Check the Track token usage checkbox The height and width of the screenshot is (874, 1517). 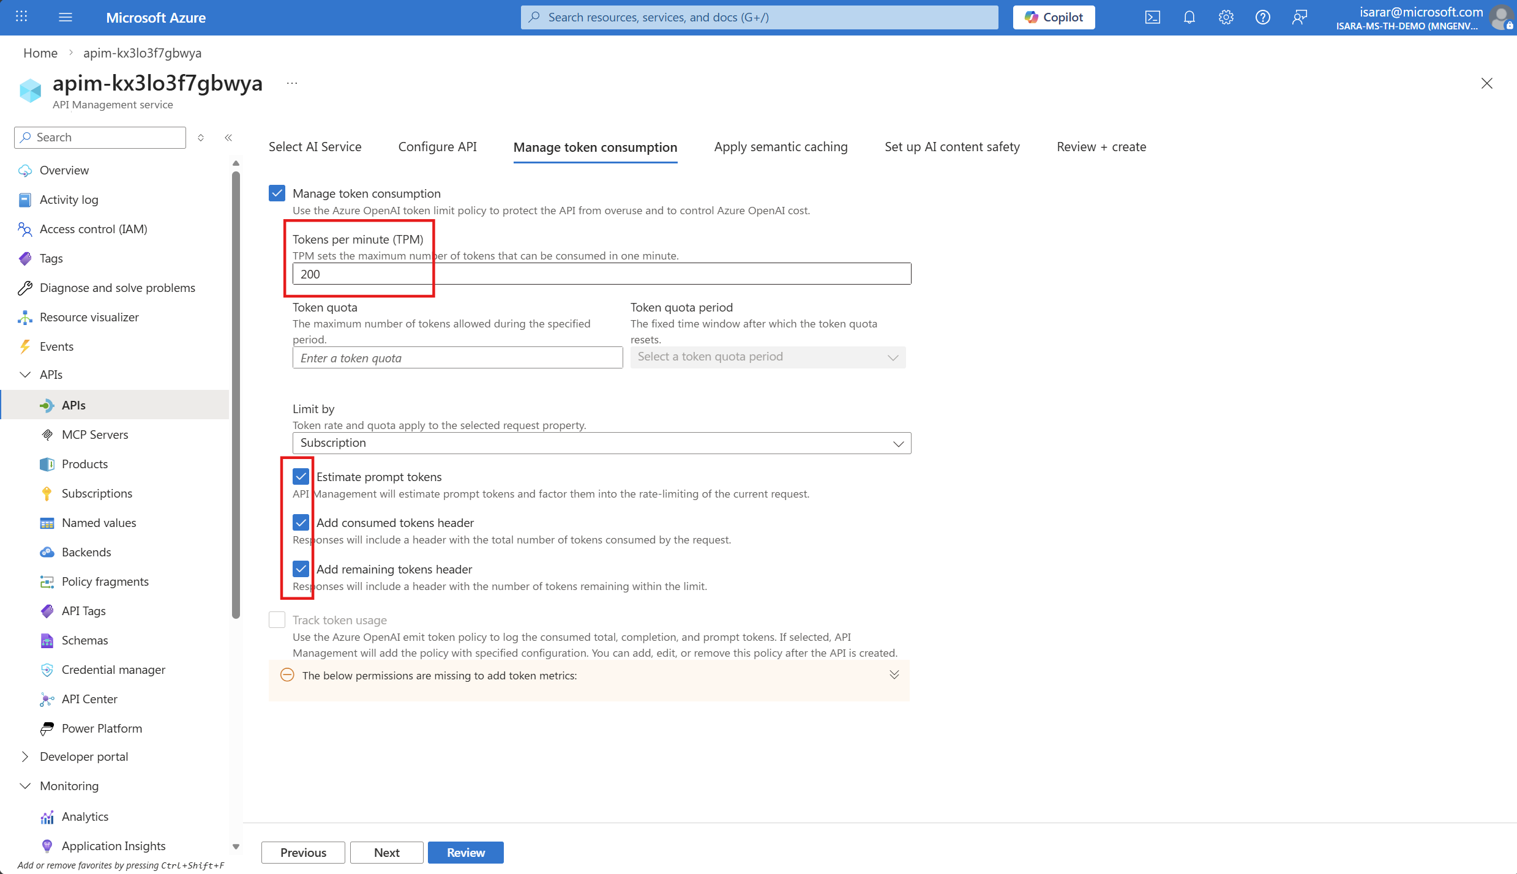[277, 620]
